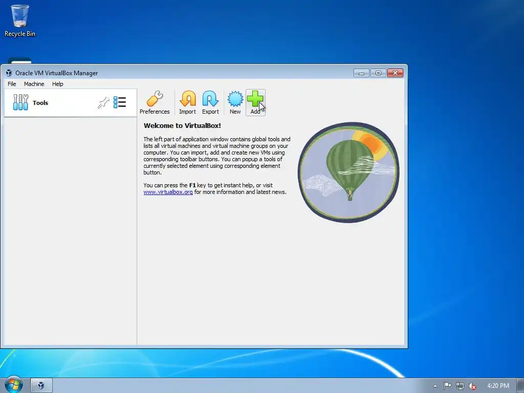Open the Recycle Bin desktop icon
The width and height of the screenshot is (524, 393).
tap(20, 20)
